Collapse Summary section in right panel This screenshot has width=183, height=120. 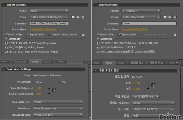click(98, 39)
